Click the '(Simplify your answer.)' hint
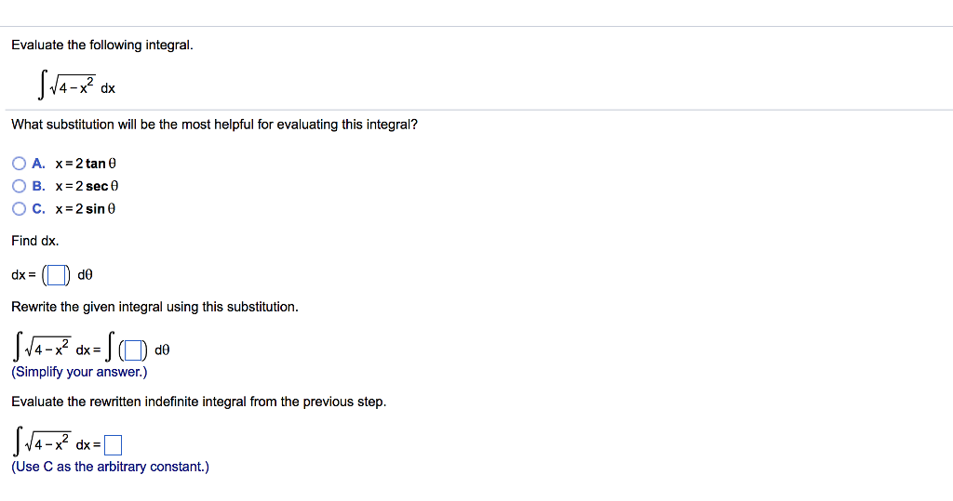This screenshot has width=953, height=501. pyautogui.click(x=79, y=372)
